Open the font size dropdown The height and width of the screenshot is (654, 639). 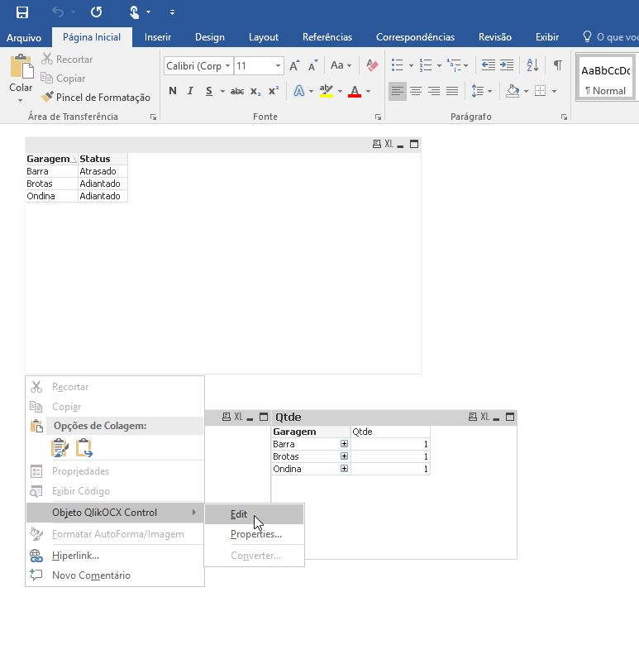(x=278, y=66)
